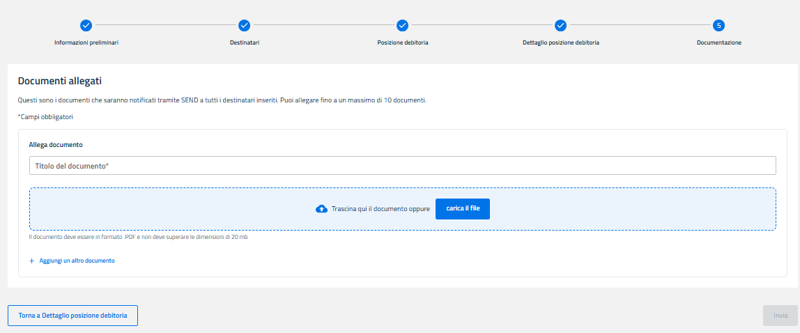Jump to the Destinatari step label
The image size is (800, 333).
click(x=245, y=42)
